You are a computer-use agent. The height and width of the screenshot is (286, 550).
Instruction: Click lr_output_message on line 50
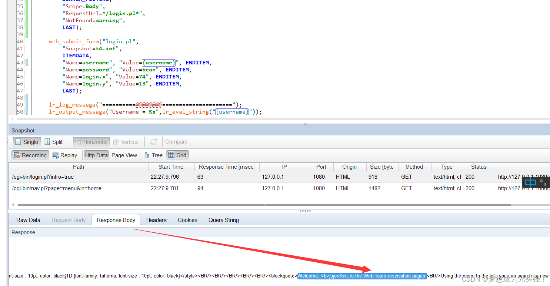[x=77, y=112]
